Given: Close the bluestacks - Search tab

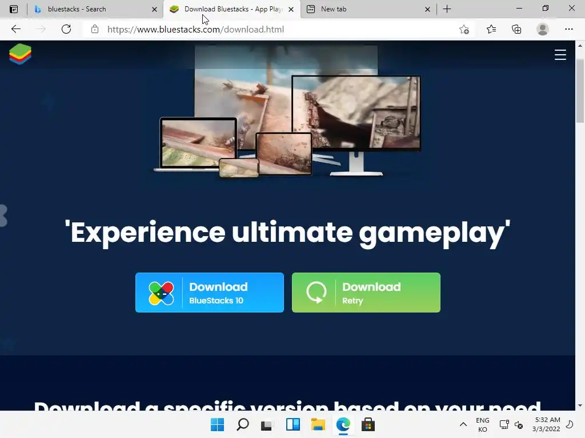Looking at the screenshot, I should click(154, 9).
